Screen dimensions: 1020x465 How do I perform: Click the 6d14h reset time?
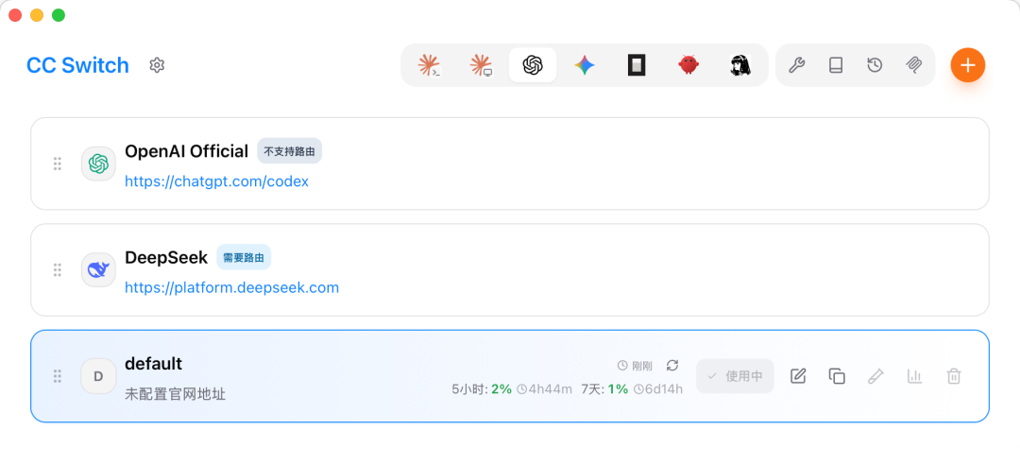[x=658, y=389]
